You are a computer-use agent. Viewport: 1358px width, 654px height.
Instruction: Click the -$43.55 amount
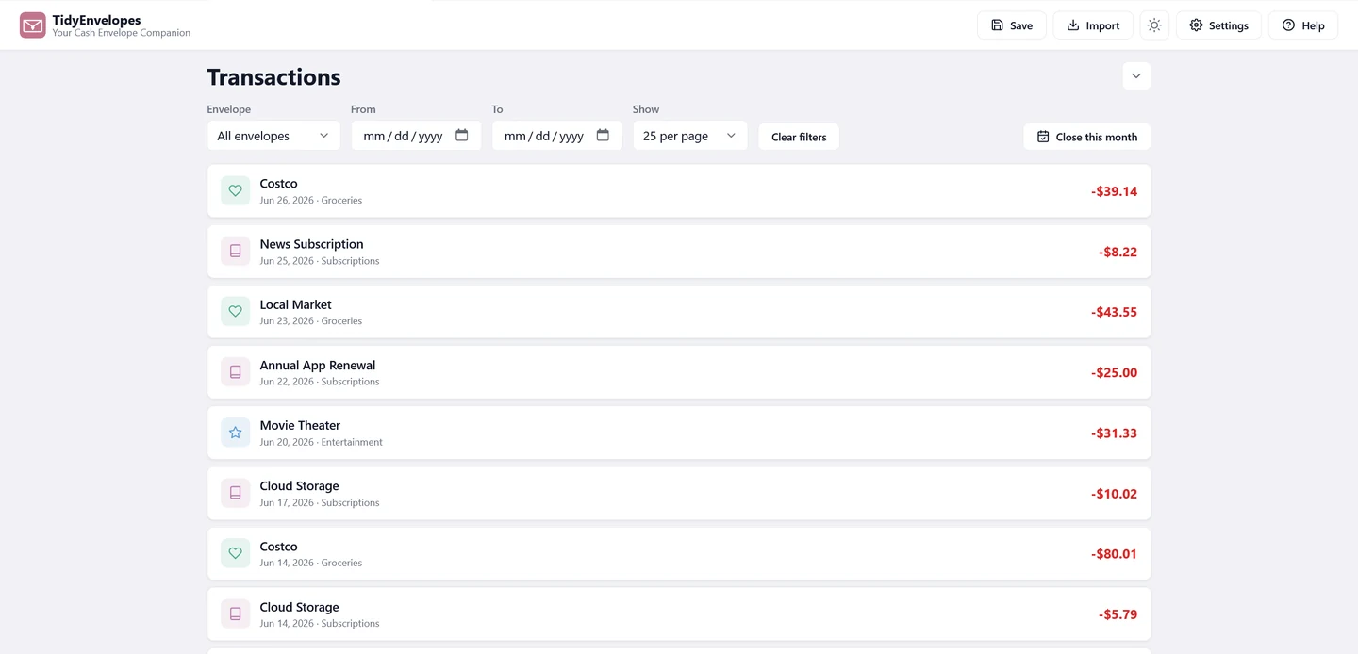(1114, 312)
